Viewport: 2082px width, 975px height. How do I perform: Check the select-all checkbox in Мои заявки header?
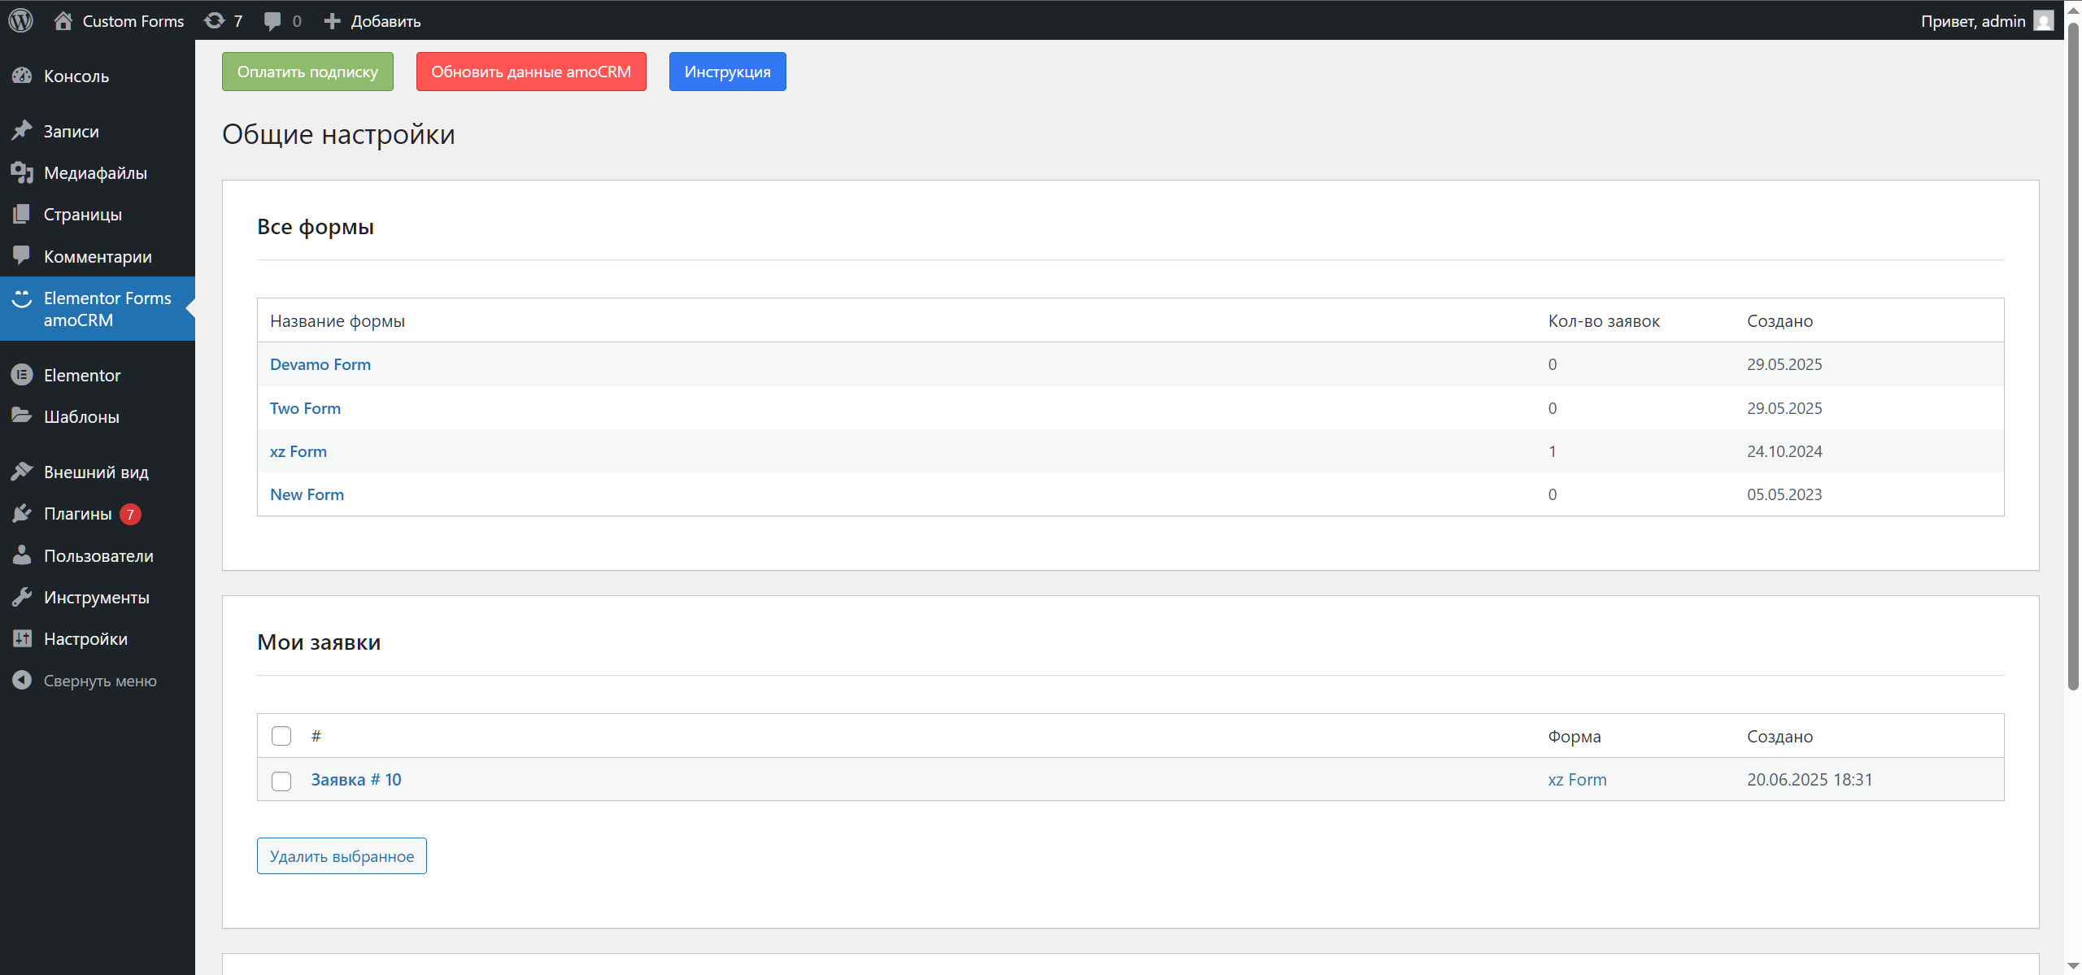pos(281,735)
